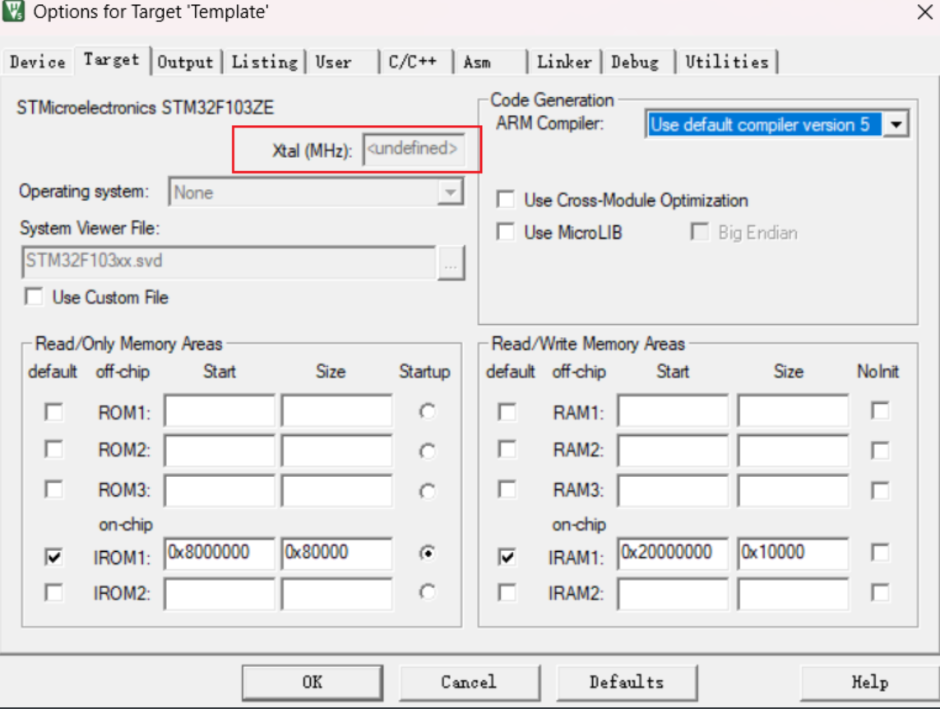Click the RAM1 Start address field

(674, 410)
